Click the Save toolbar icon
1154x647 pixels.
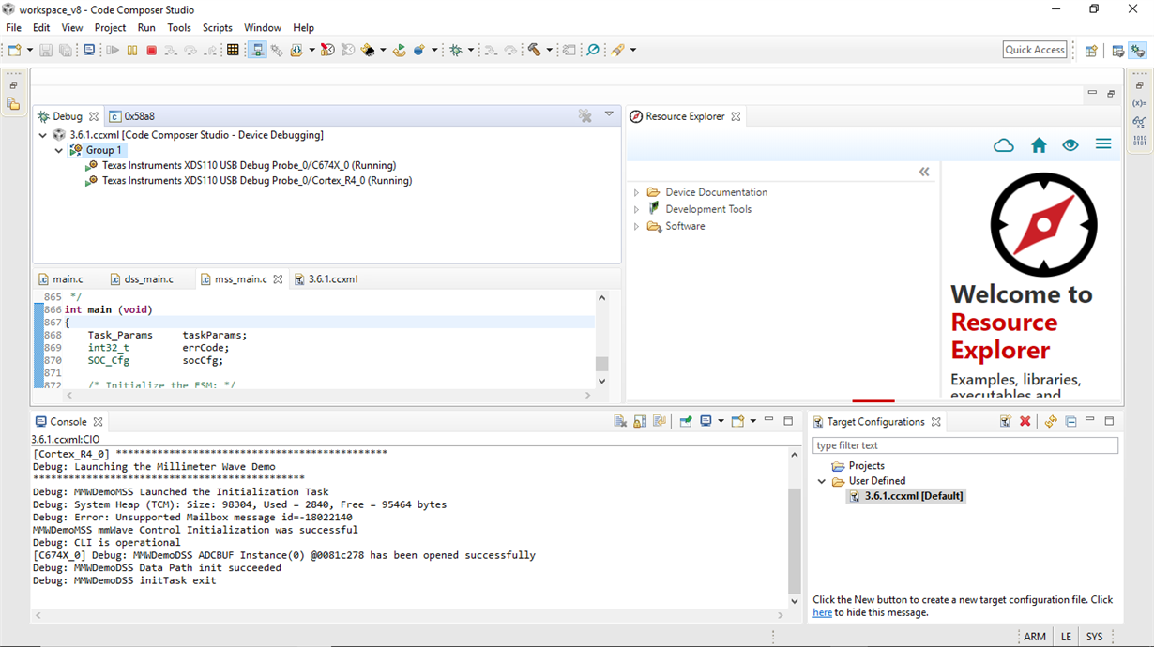(45, 50)
